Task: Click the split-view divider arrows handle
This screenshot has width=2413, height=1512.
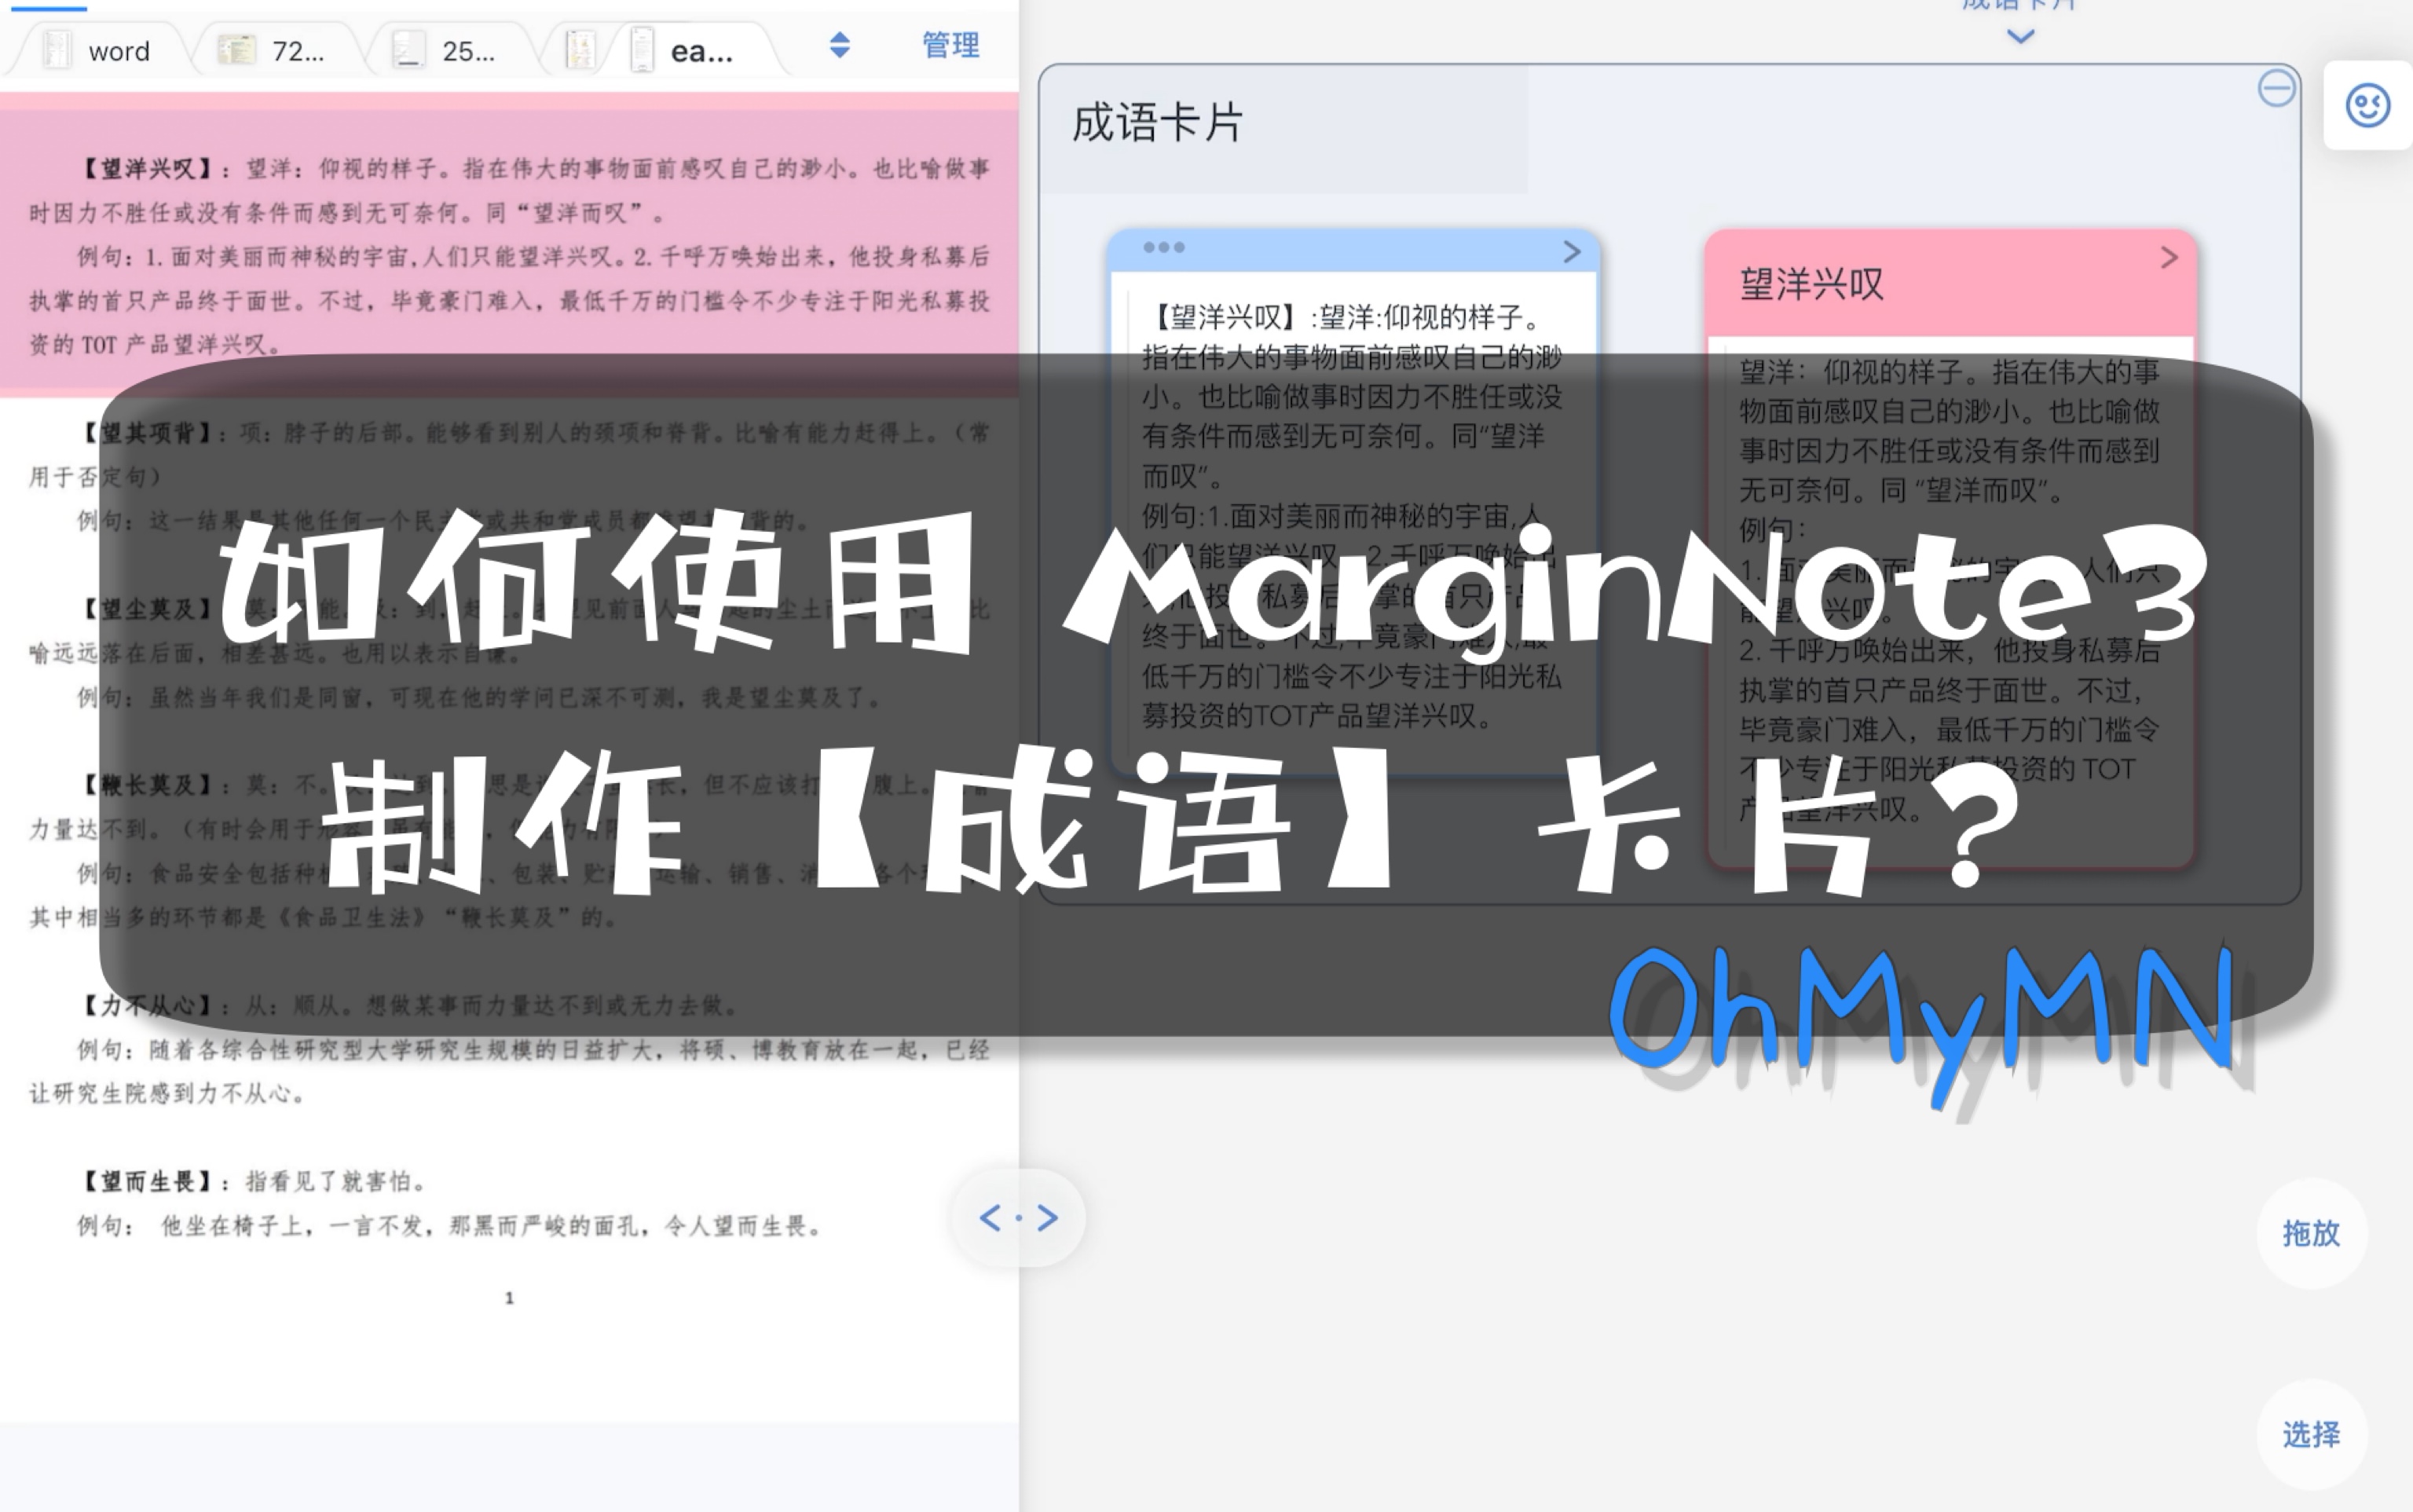Action: pyautogui.click(x=1018, y=1218)
